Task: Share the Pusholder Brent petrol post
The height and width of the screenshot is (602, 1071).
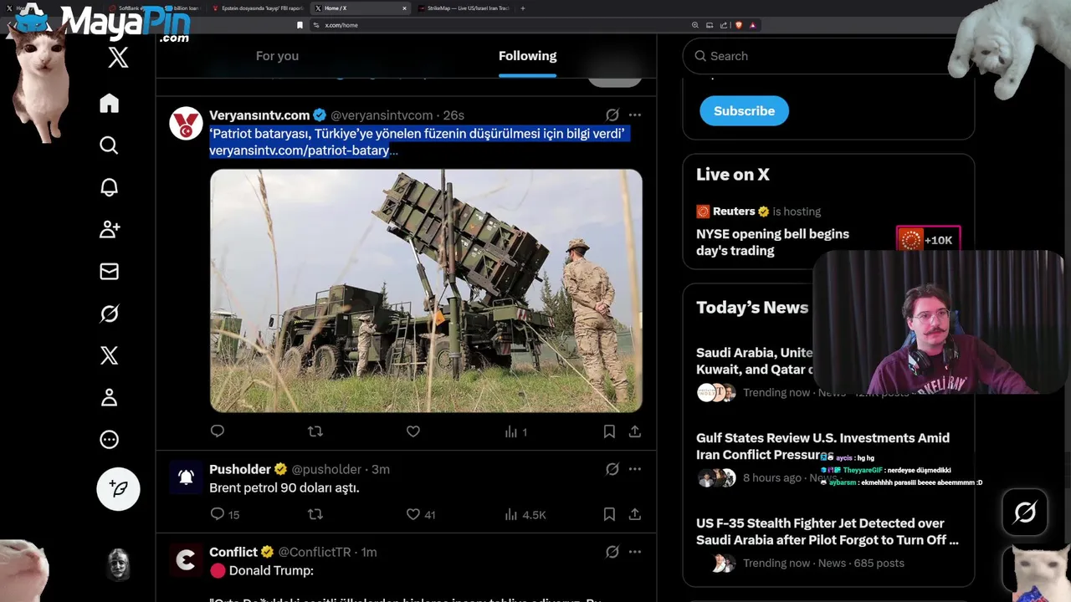Action: pos(635,514)
